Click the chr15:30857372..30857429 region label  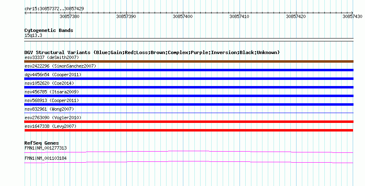(x=54, y=9)
